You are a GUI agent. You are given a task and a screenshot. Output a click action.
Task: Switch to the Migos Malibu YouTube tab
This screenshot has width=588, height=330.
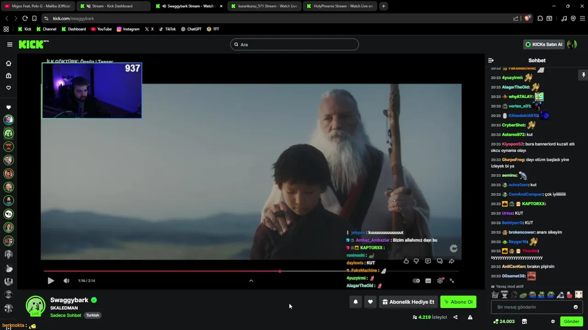[37, 6]
